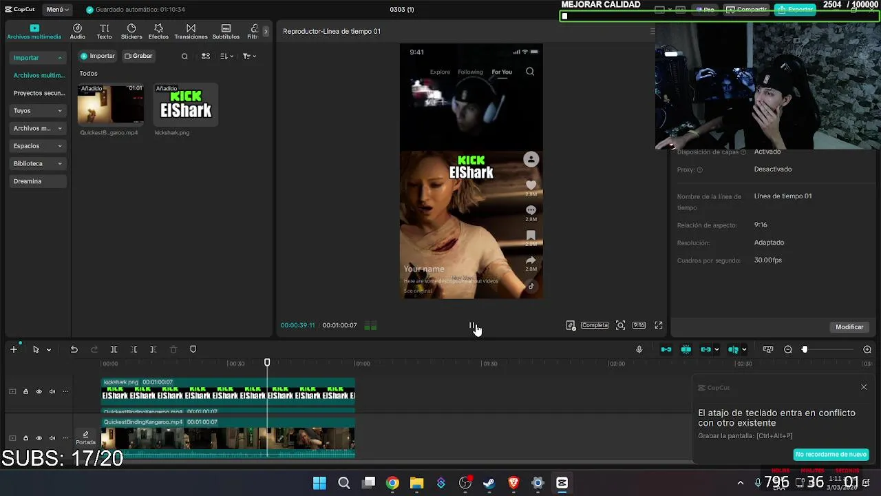881x496 pixels.
Task: Zoom out the timeline
Action: (788, 349)
